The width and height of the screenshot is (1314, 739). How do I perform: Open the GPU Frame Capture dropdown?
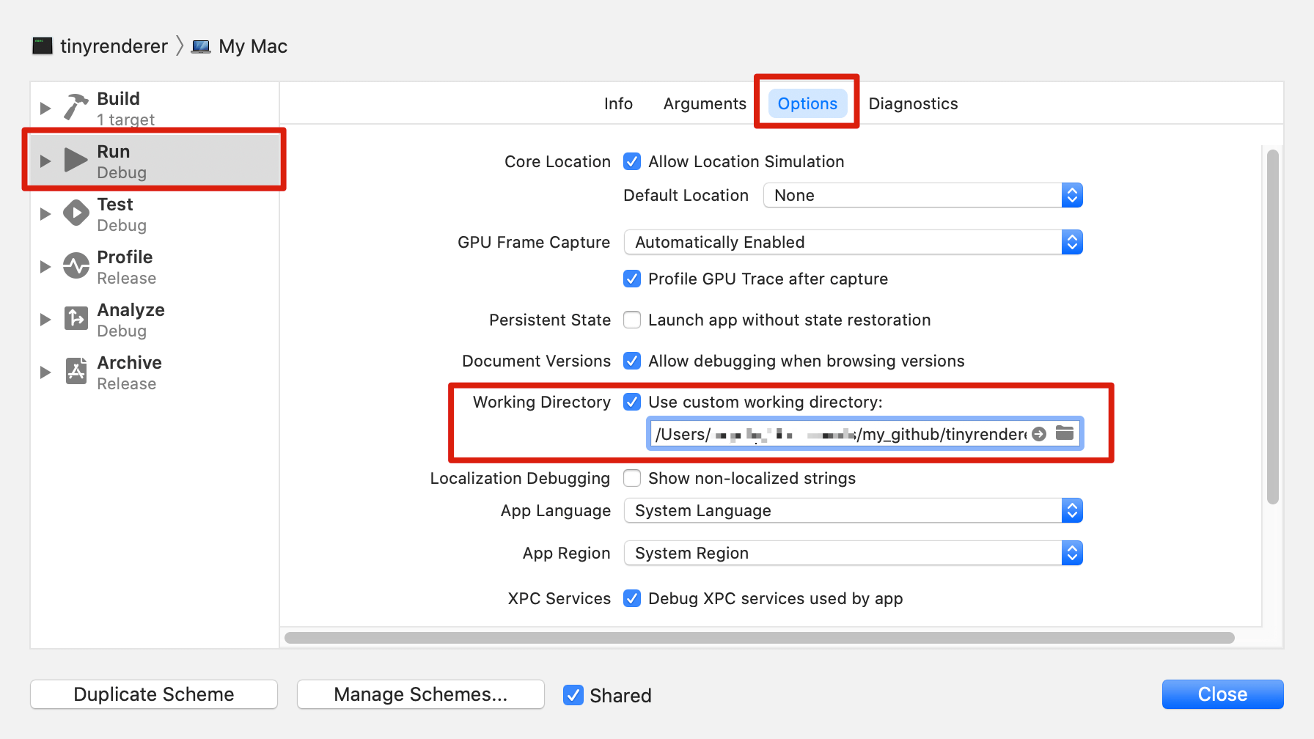pyautogui.click(x=854, y=242)
